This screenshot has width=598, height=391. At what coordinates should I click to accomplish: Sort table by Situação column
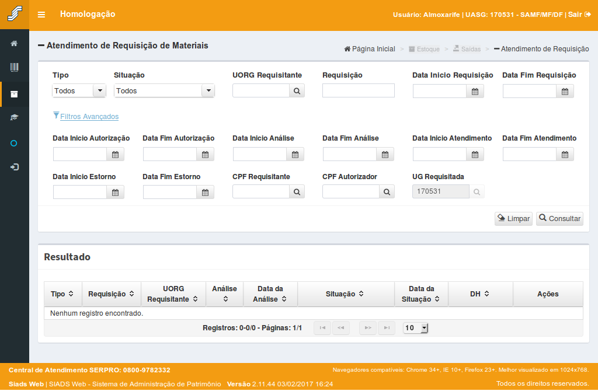tap(346, 294)
